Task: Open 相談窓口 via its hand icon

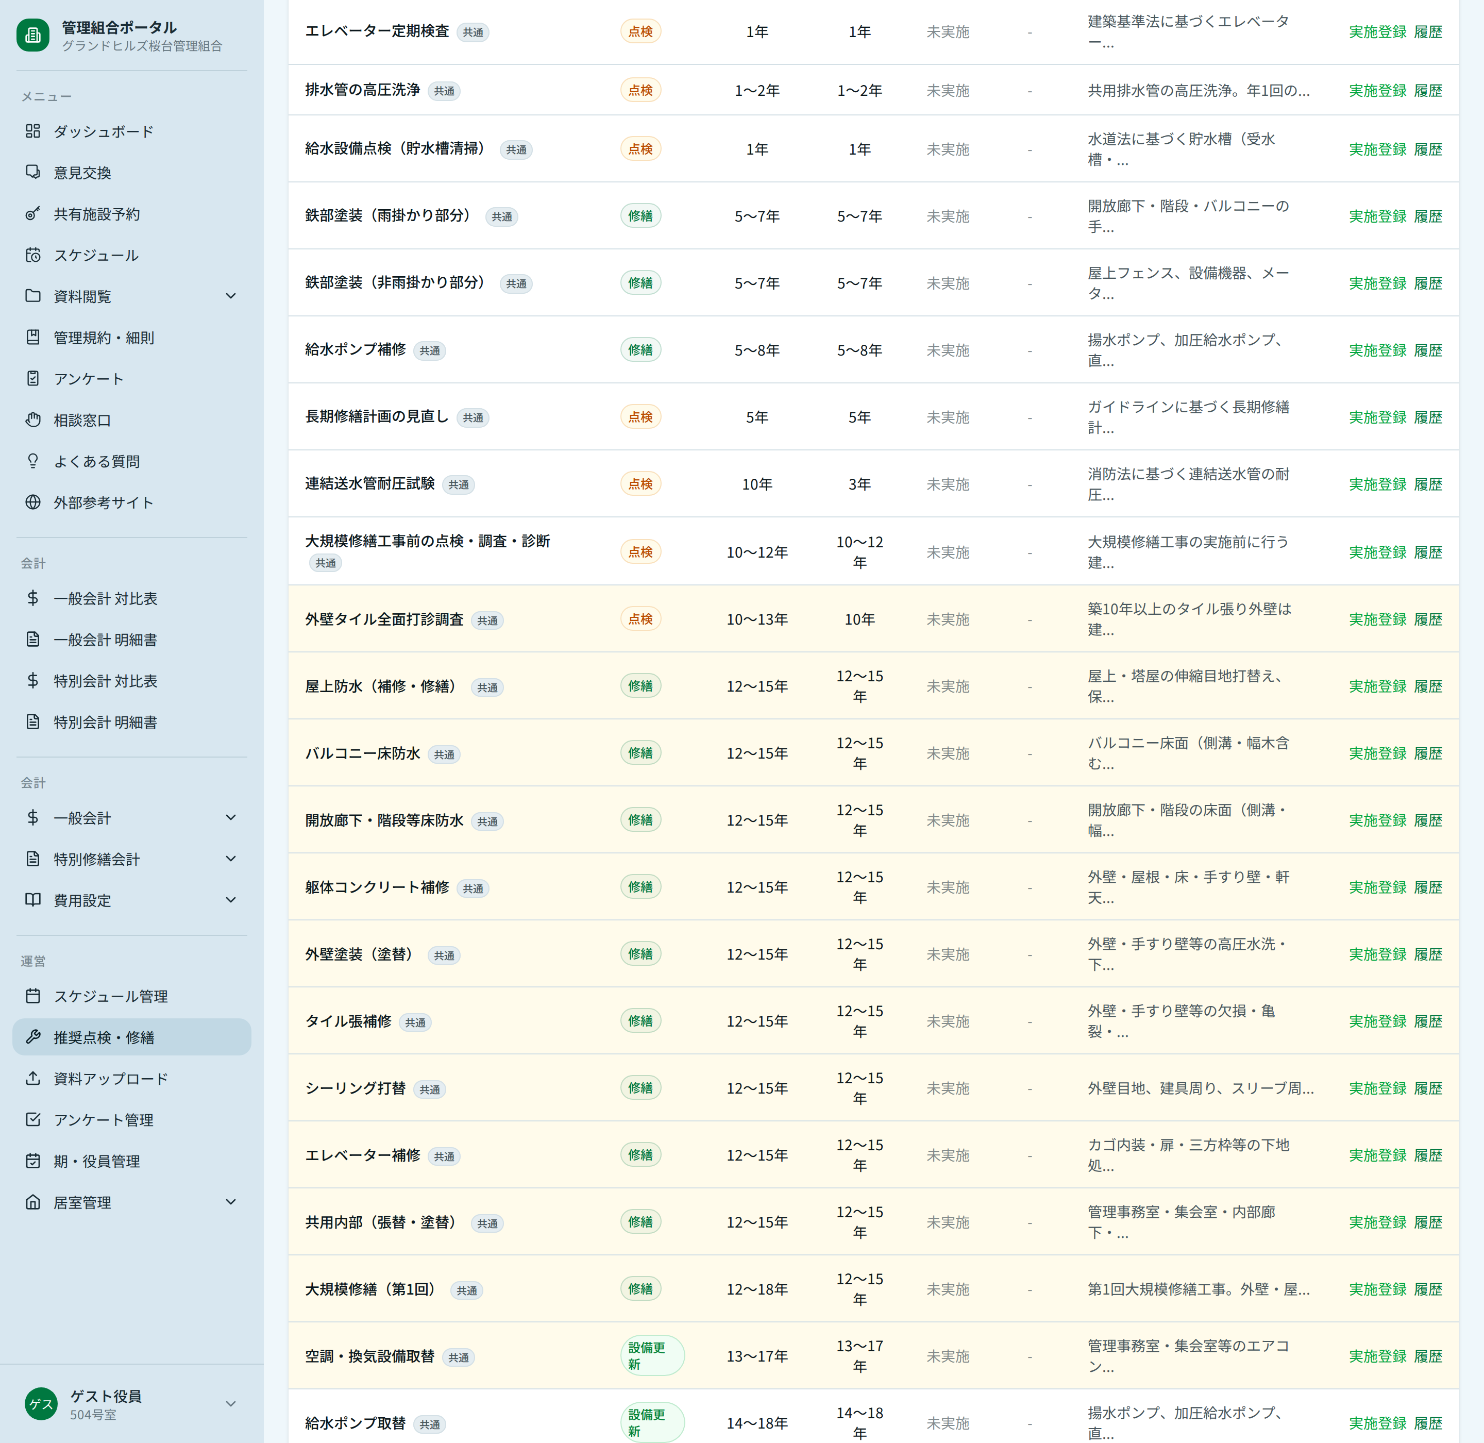Action: point(33,420)
